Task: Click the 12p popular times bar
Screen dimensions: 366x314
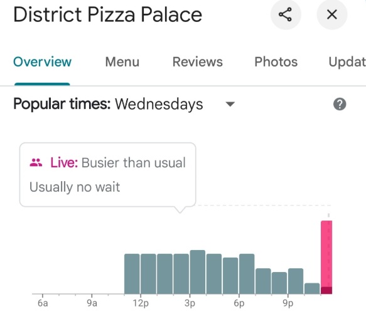Action: click(148, 274)
